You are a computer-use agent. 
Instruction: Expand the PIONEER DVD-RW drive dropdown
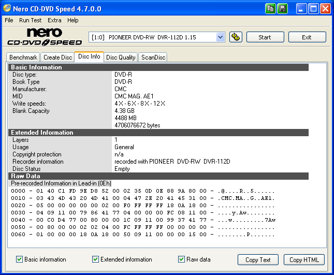[220, 37]
